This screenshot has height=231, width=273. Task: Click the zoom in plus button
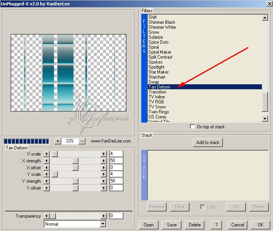tap(57, 141)
